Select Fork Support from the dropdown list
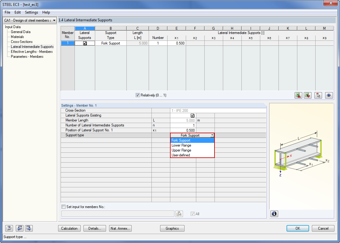This screenshot has height=243, width=340. click(x=192, y=140)
